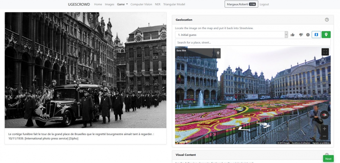Click the green Next button

click(x=328, y=159)
